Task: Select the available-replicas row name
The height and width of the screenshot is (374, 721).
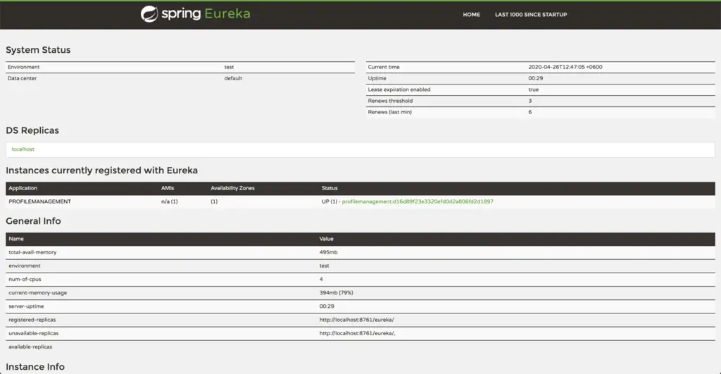Action: click(x=30, y=347)
